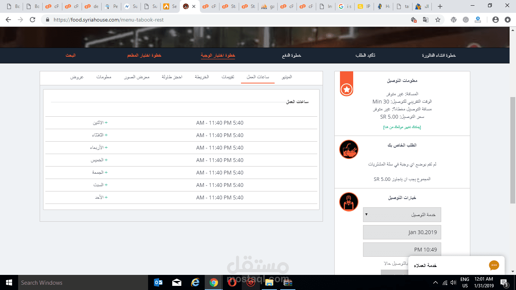This screenshot has width=516, height=290.
Task: Click the ENG US language indicator
Action: pyautogui.click(x=465, y=282)
